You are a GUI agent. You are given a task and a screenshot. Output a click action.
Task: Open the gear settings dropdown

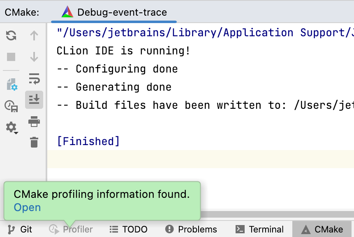[x=12, y=128]
